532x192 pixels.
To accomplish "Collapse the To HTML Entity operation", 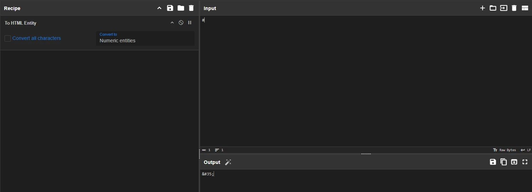I will [172, 23].
